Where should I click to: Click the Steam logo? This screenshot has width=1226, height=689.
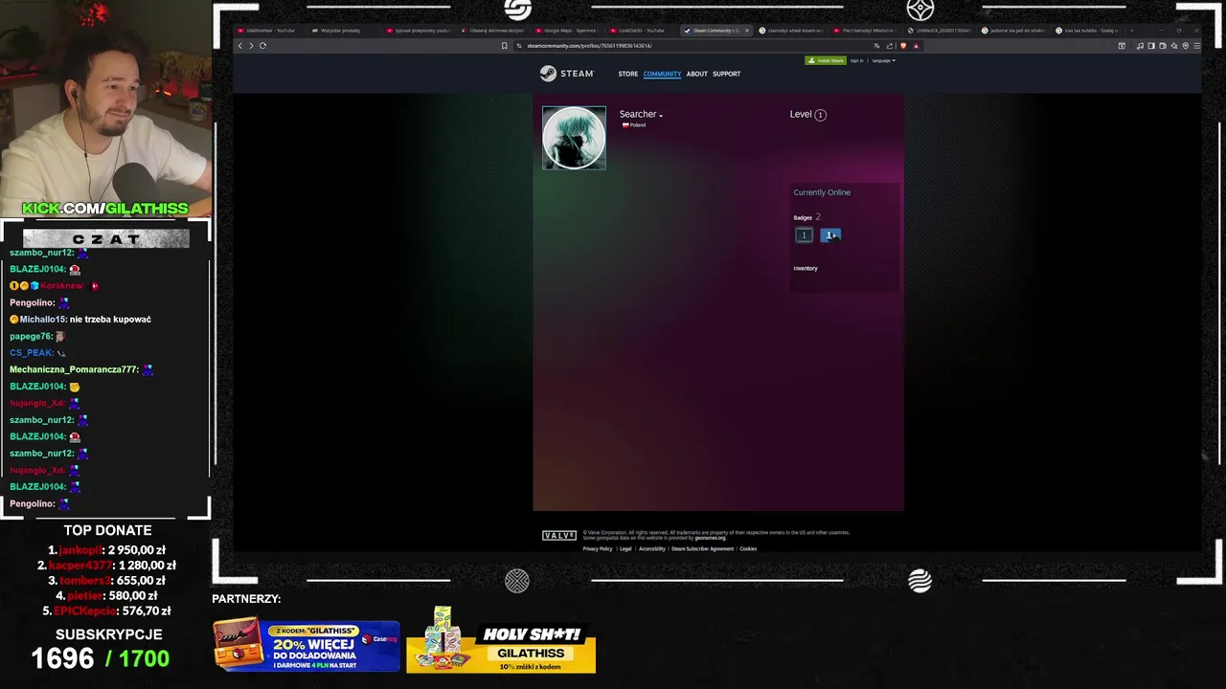pos(567,74)
